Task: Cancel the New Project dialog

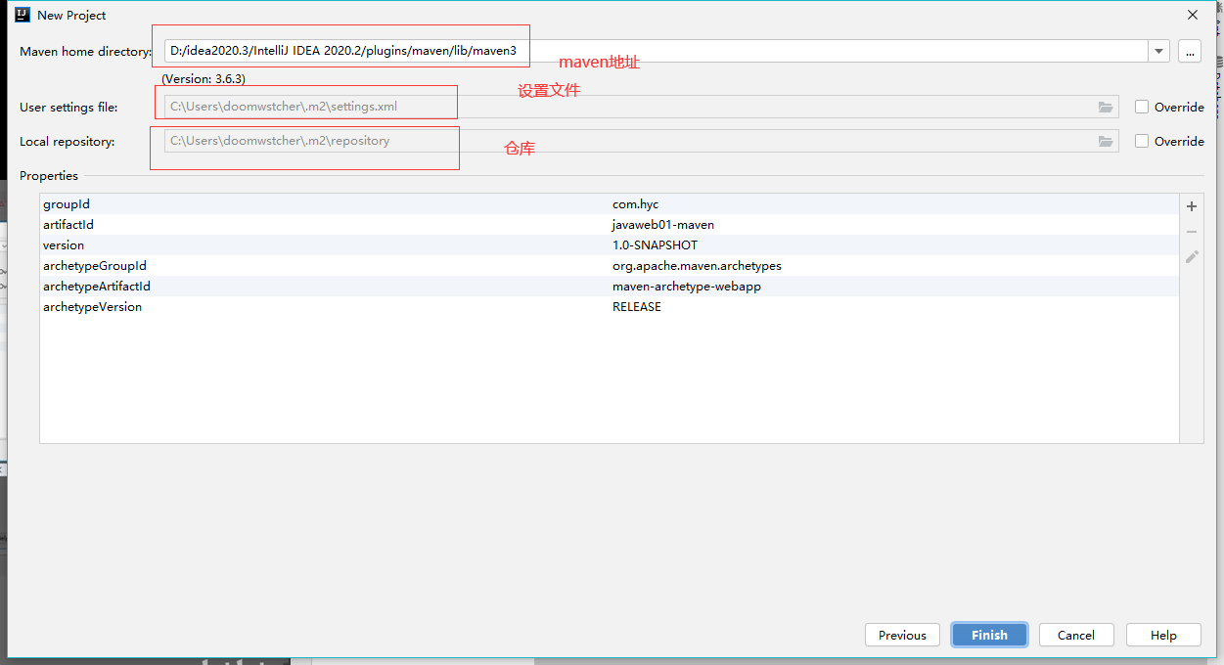Action: click(x=1076, y=635)
